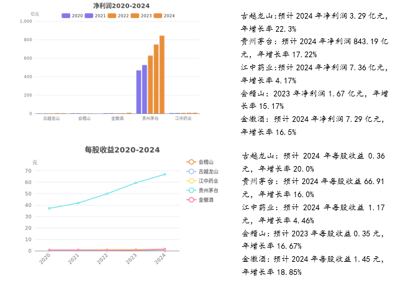Viewport: 395px width, 283px height.
Task: Click the 亿元 unit label
Action: [x=35, y=14]
